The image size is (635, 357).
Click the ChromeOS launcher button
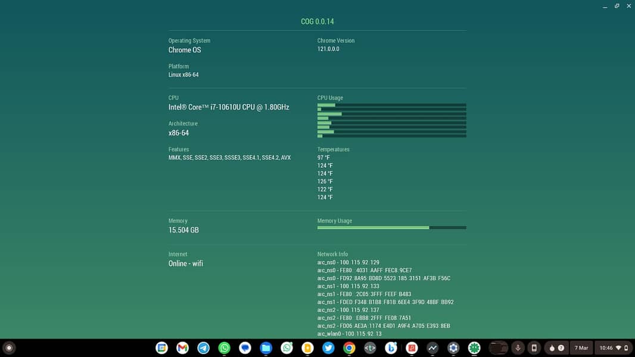(9, 348)
